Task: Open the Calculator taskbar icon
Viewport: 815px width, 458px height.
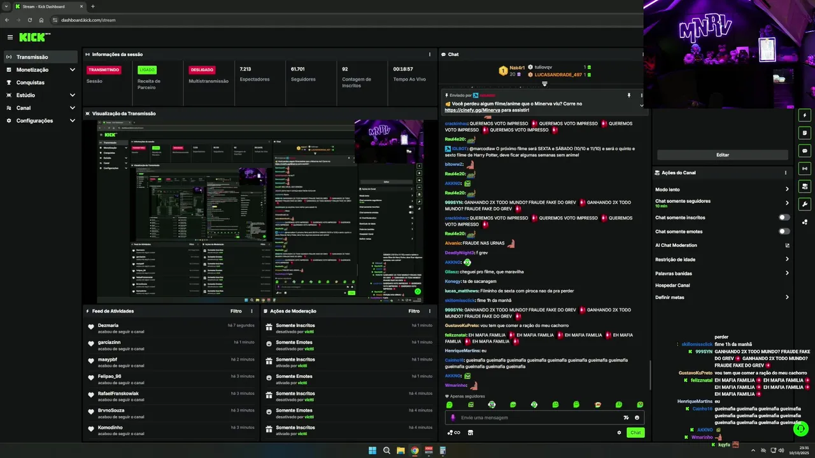Action: [443, 450]
